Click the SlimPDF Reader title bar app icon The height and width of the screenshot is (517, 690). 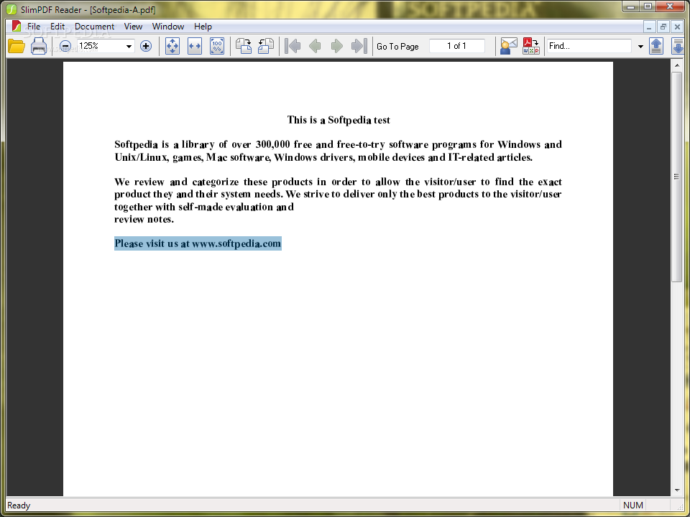tap(11, 9)
